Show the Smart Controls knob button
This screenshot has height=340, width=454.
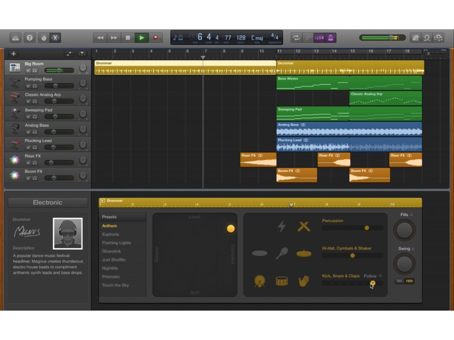[44, 38]
